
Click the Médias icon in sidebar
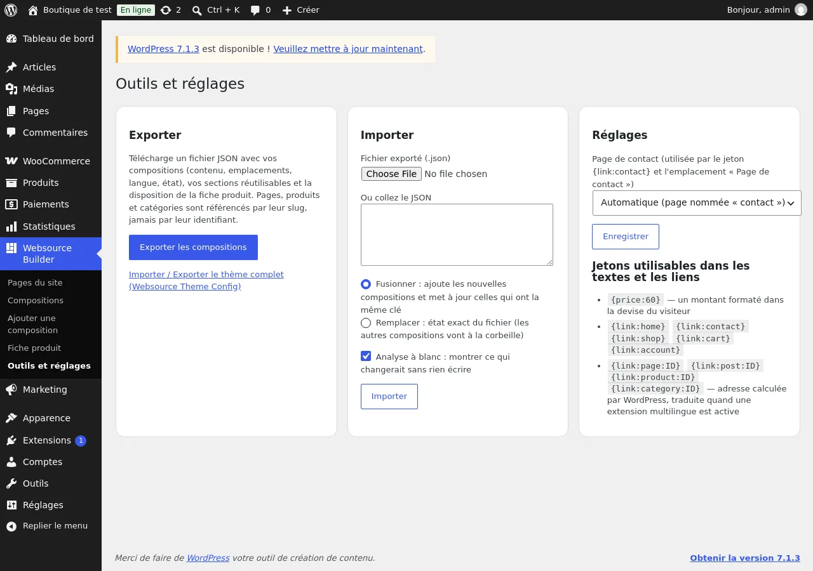[x=11, y=89]
